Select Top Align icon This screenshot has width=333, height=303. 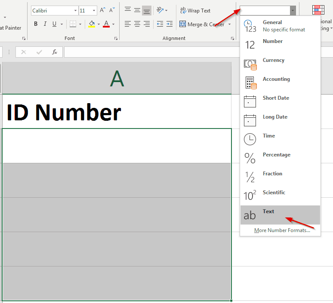pyautogui.click(x=128, y=10)
